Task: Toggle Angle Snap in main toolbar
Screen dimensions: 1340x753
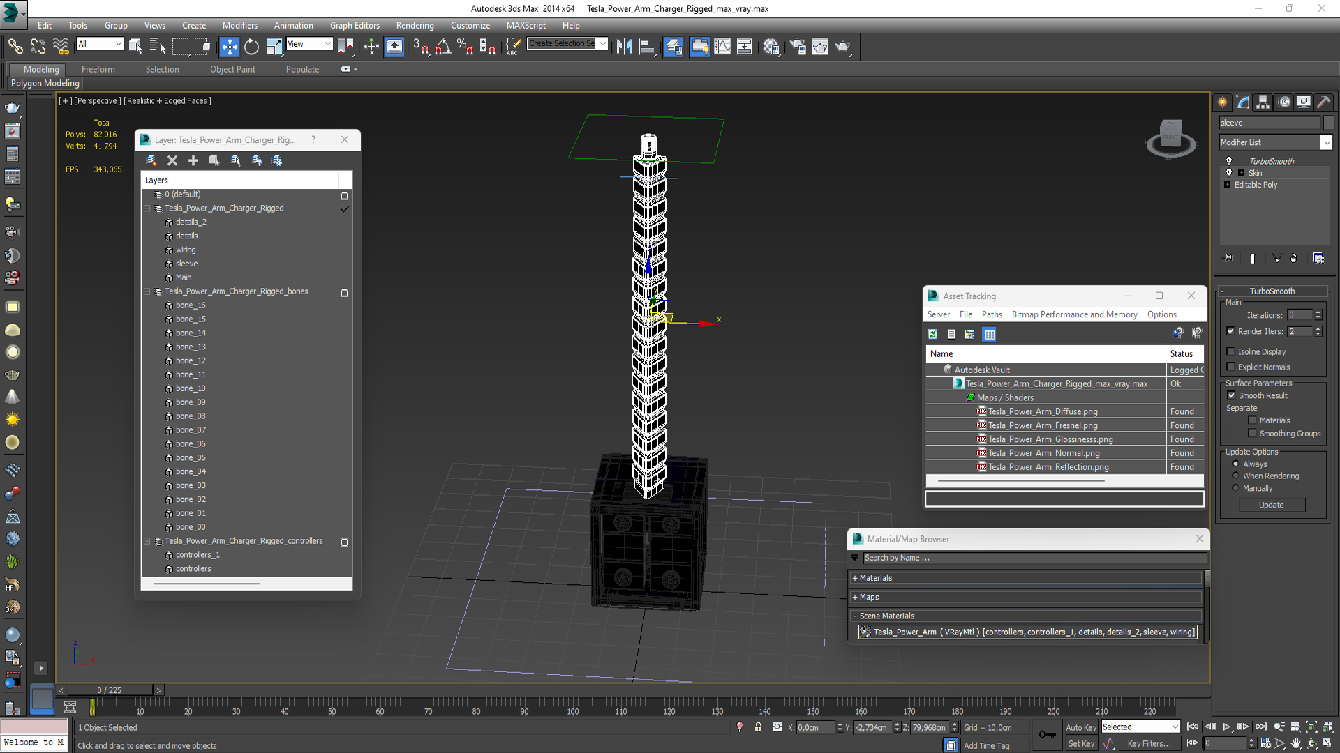Action: tap(442, 47)
